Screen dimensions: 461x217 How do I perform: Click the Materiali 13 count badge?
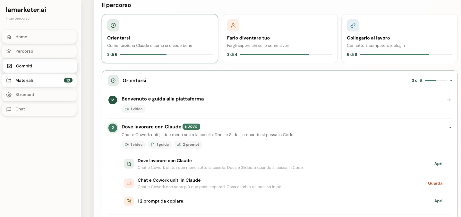[68, 81]
